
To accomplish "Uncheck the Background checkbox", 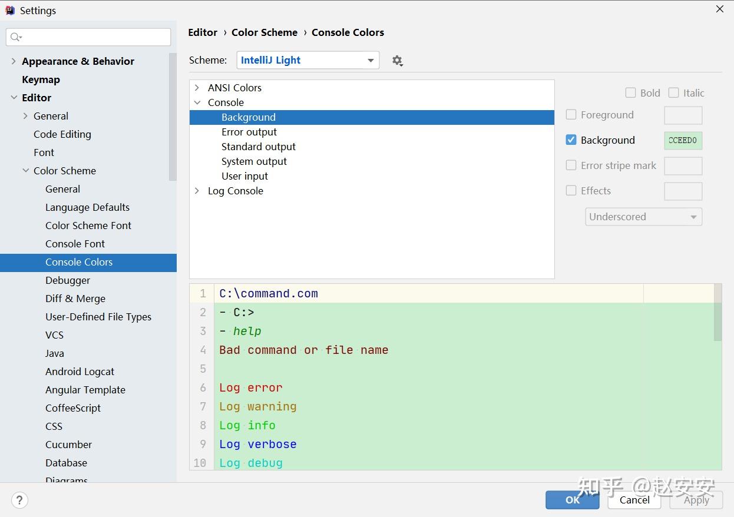I will coord(571,140).
